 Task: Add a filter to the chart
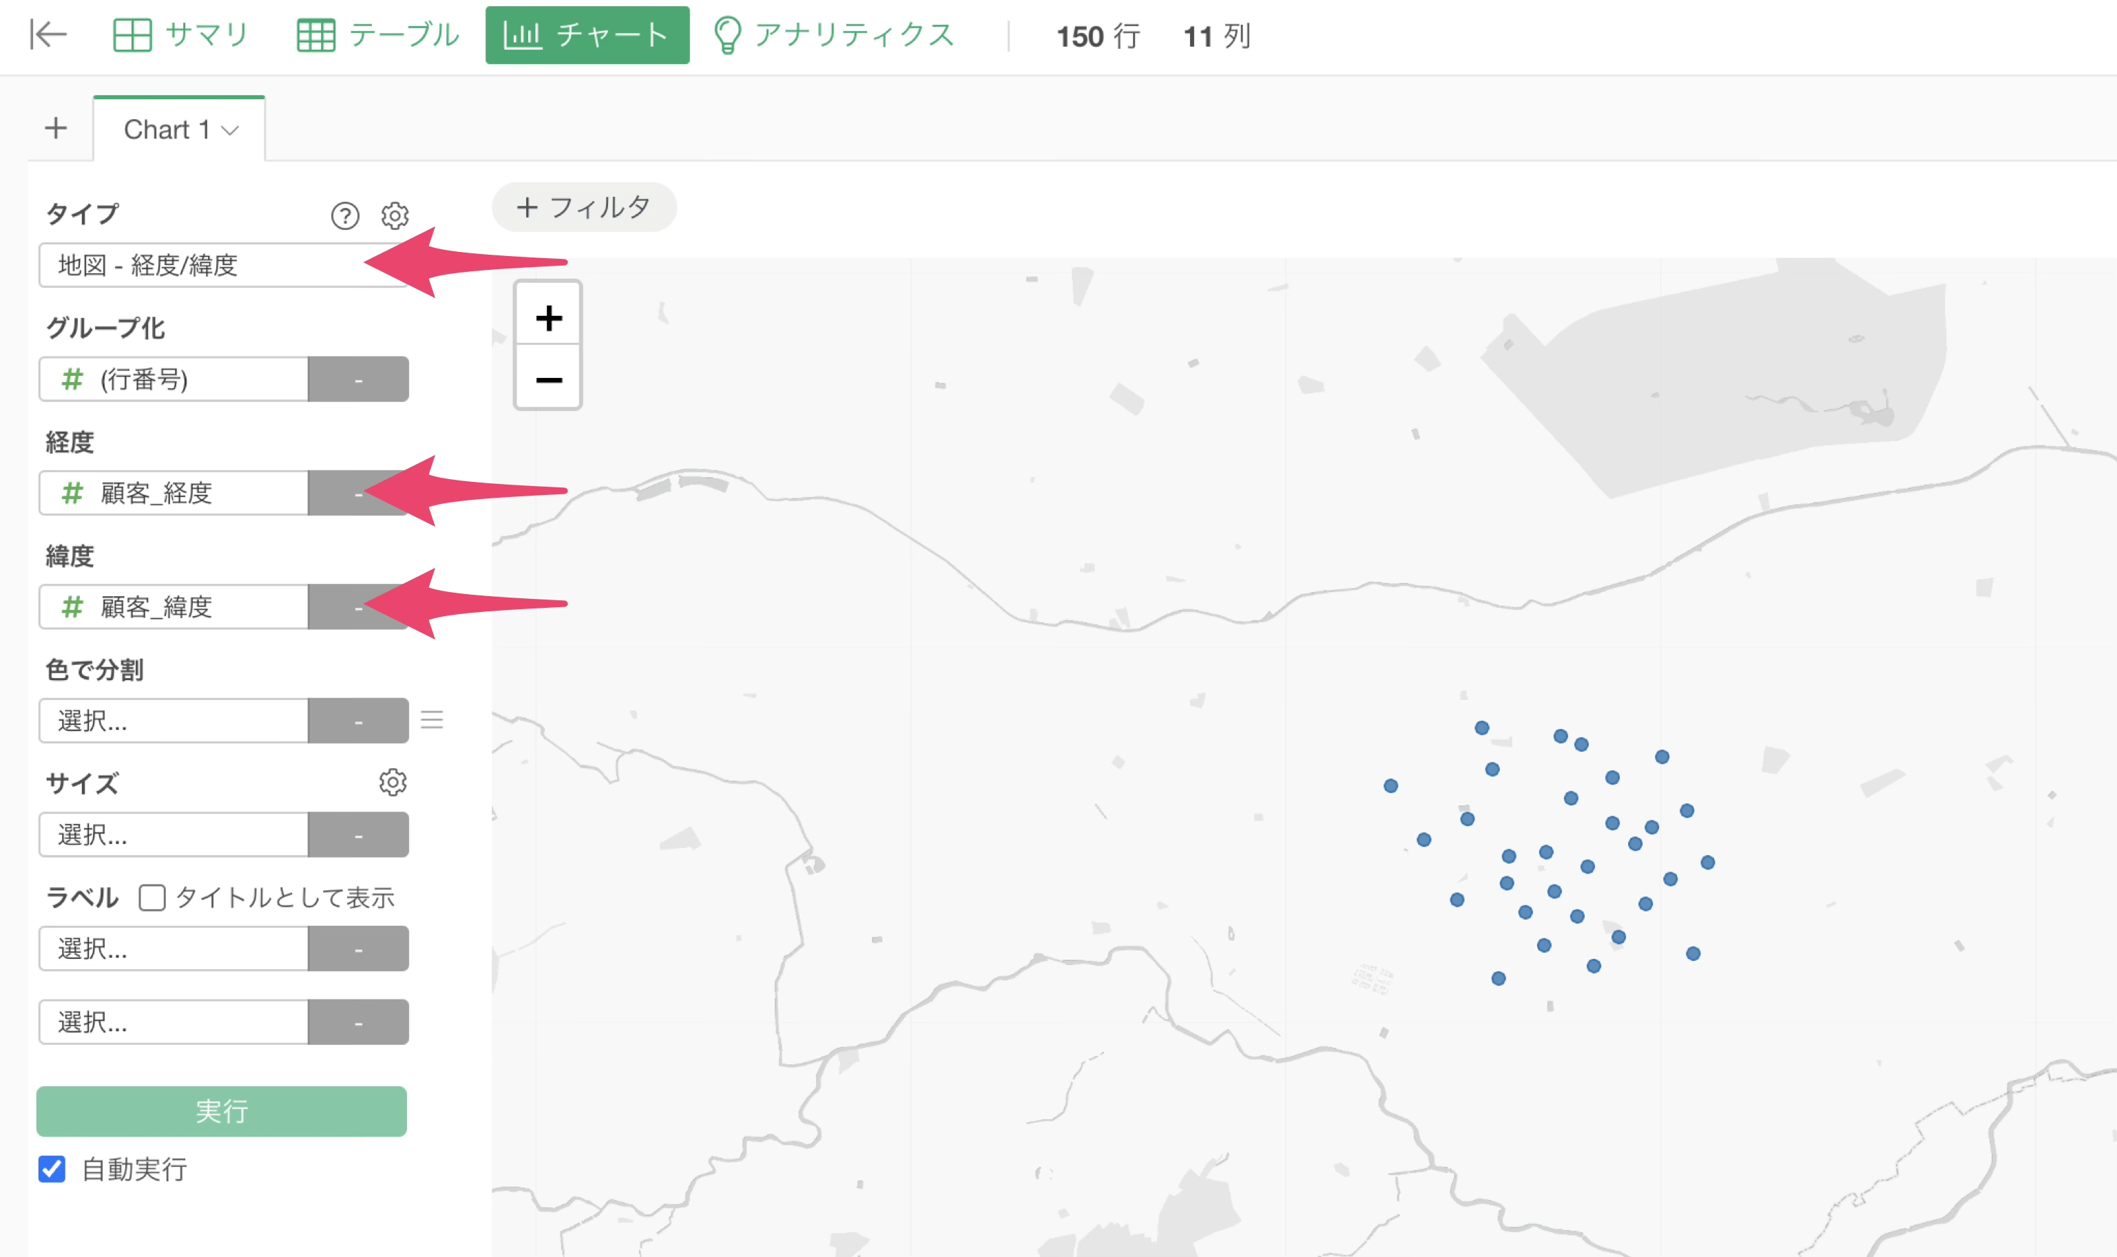(584, 207)
